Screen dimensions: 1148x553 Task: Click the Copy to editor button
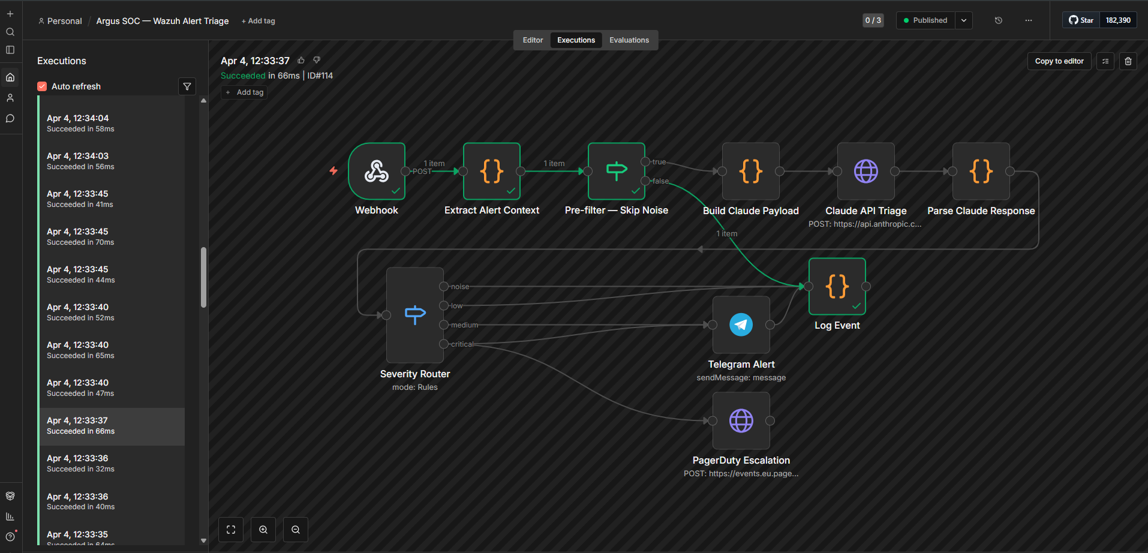pos(1059,61)
